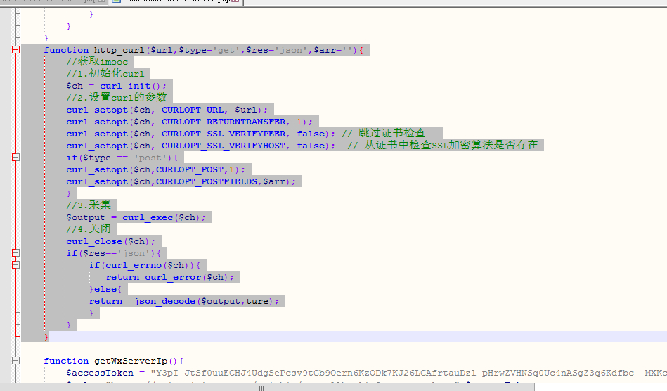Collapse the if($type == 'post') block fold
Screen dimensions: 667x391
[x=15, y=158]
